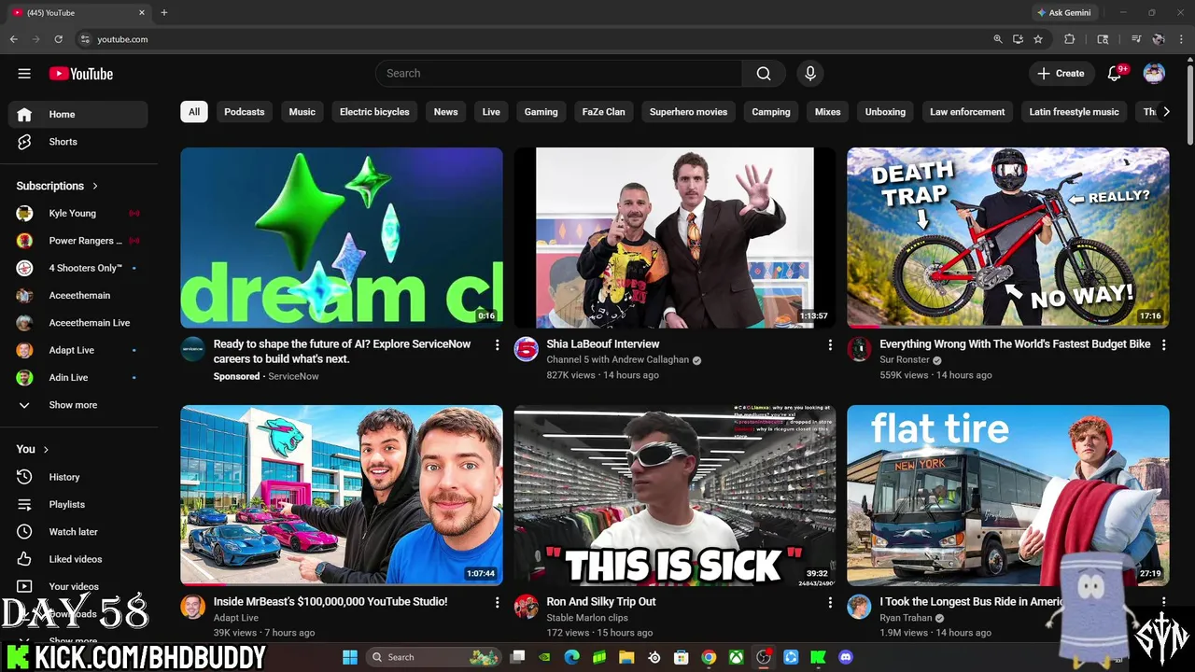Click the Ask Gemini button
1195x672 pixels.
pyautogui.click(x=1063, y=13)
